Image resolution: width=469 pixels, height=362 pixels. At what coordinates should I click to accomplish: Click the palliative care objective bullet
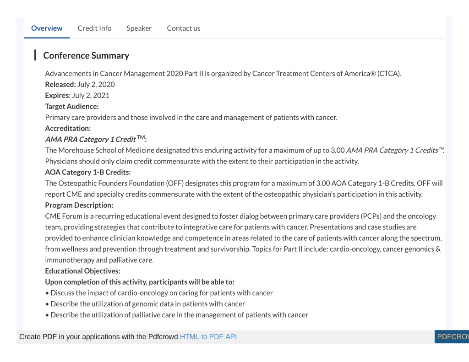pyautogui.click(x=176, y=315)
